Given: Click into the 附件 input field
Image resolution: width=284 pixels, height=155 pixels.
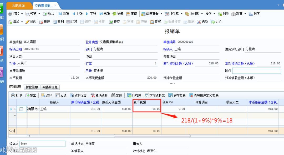Looking at the screenshot, I should (x=257, y=71).
